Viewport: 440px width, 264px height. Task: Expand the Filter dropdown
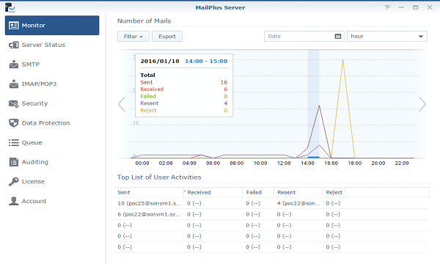coord(133,36)
